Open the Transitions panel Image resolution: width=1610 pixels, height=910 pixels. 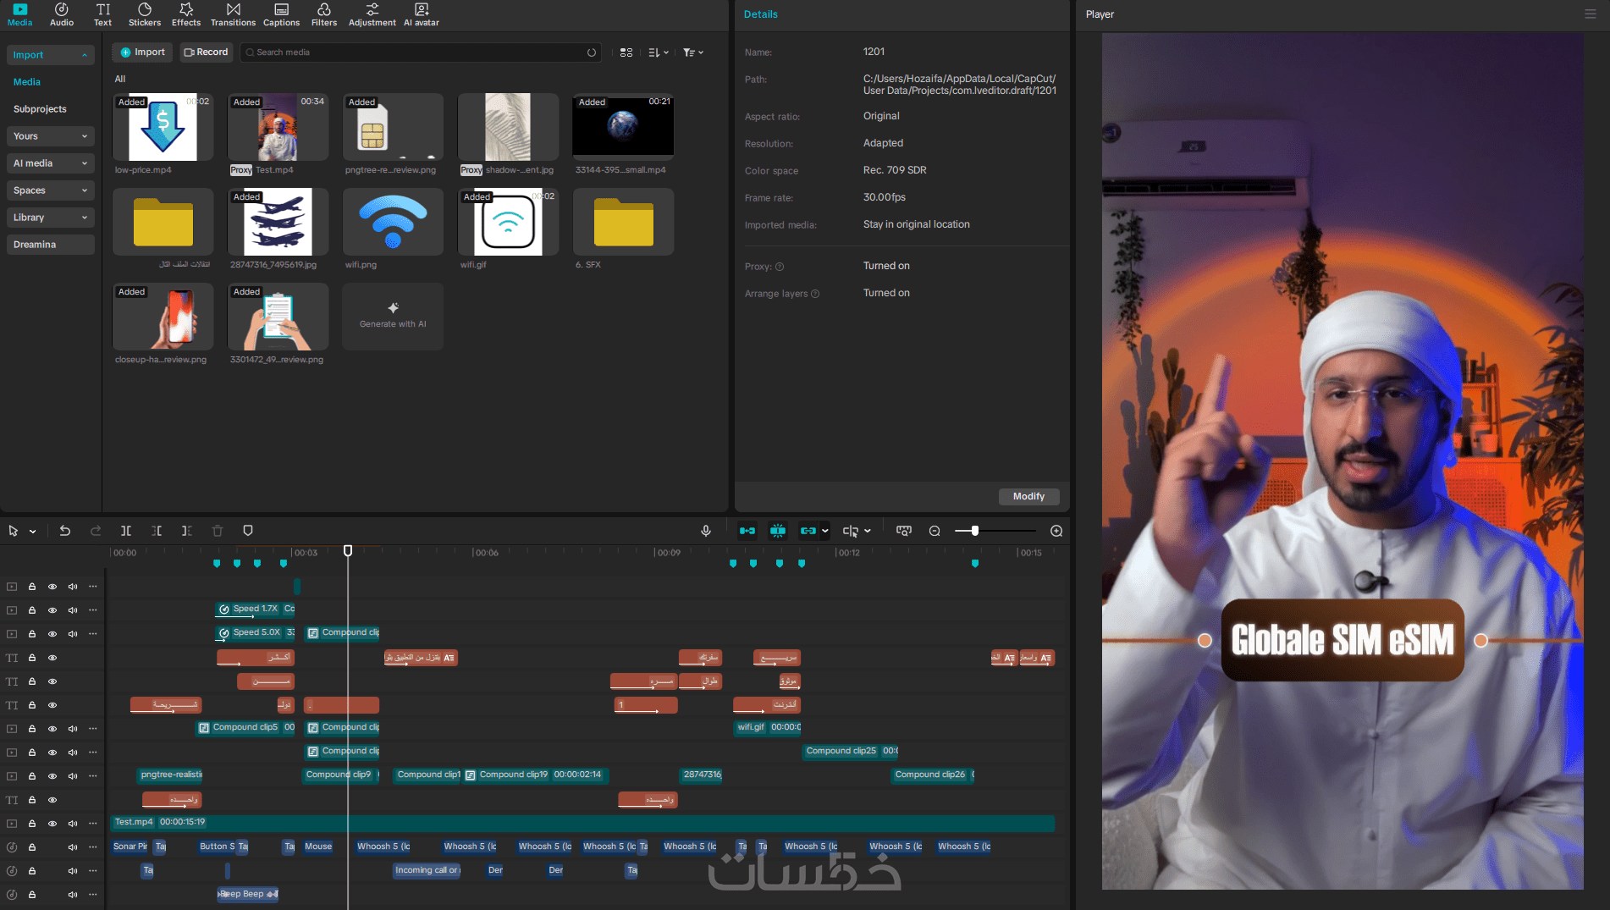click(233, 14)
